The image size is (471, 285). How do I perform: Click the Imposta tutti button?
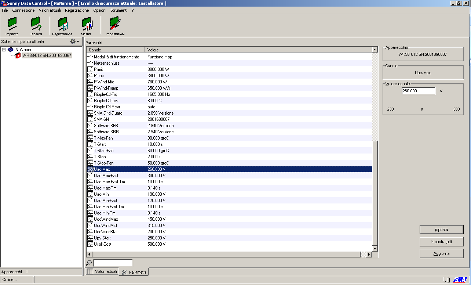(x=441, y=242)
